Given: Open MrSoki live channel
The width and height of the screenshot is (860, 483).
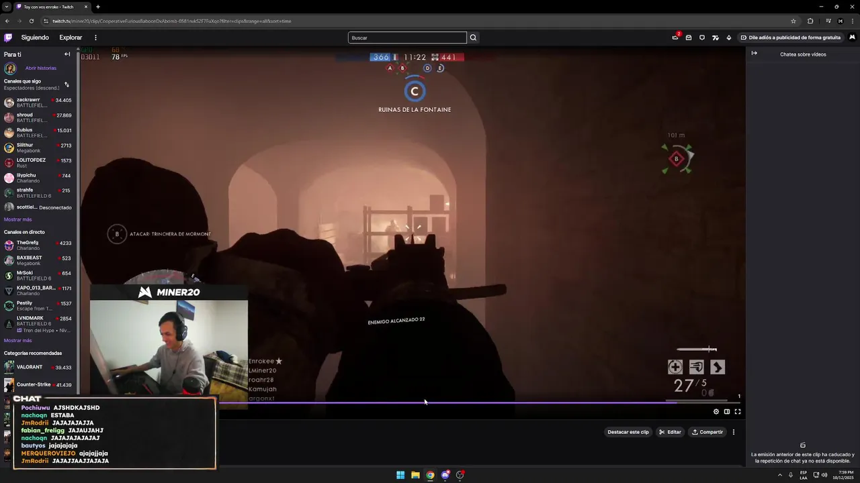Looking at the screenshot, I should coord(38,275).
